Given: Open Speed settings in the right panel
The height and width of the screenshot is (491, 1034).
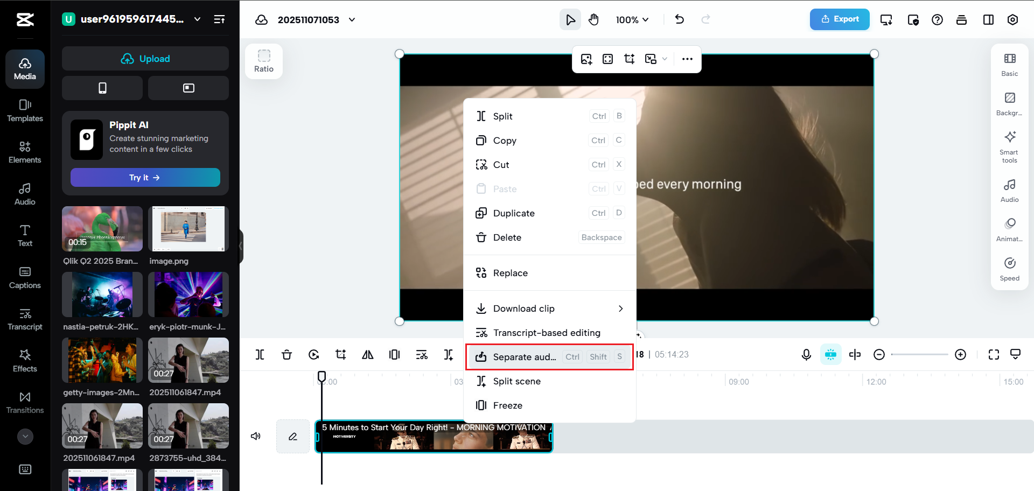Looking at the screenshot, I should [1010, 269].
